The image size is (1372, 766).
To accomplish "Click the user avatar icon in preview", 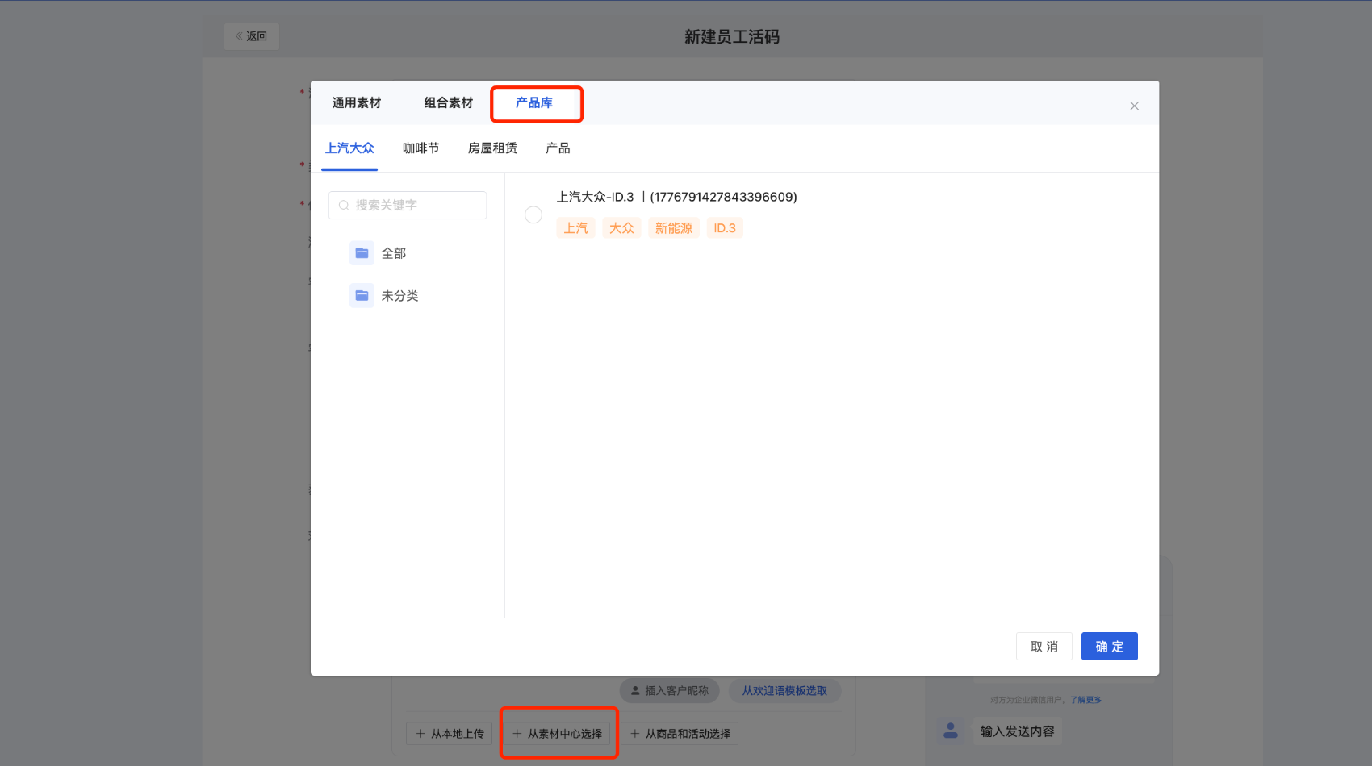I will 951,731.
